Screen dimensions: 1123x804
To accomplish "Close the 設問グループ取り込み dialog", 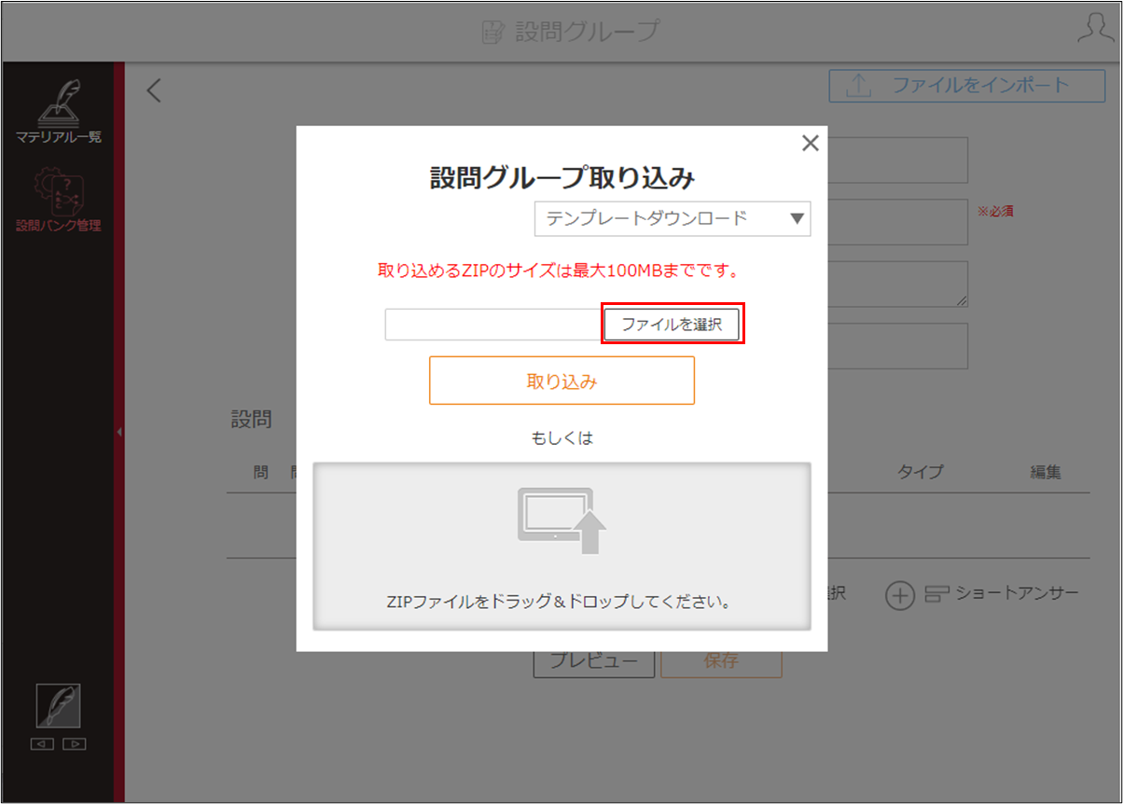I will pyautogui.click(x=811, y=143).
